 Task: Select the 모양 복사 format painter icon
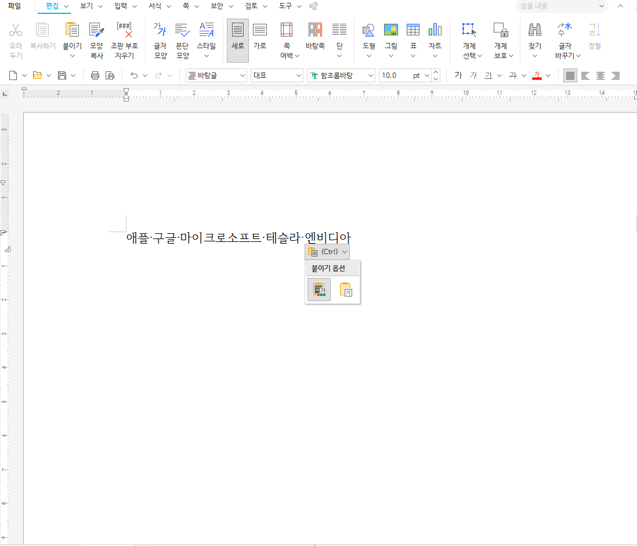tap(97, 30)
